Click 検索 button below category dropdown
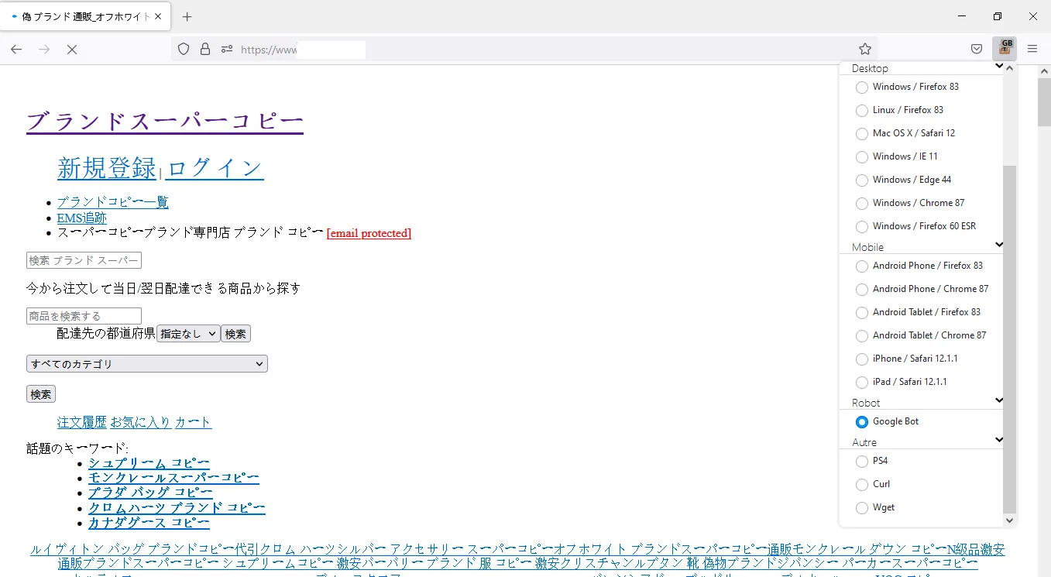 point(41,394)
